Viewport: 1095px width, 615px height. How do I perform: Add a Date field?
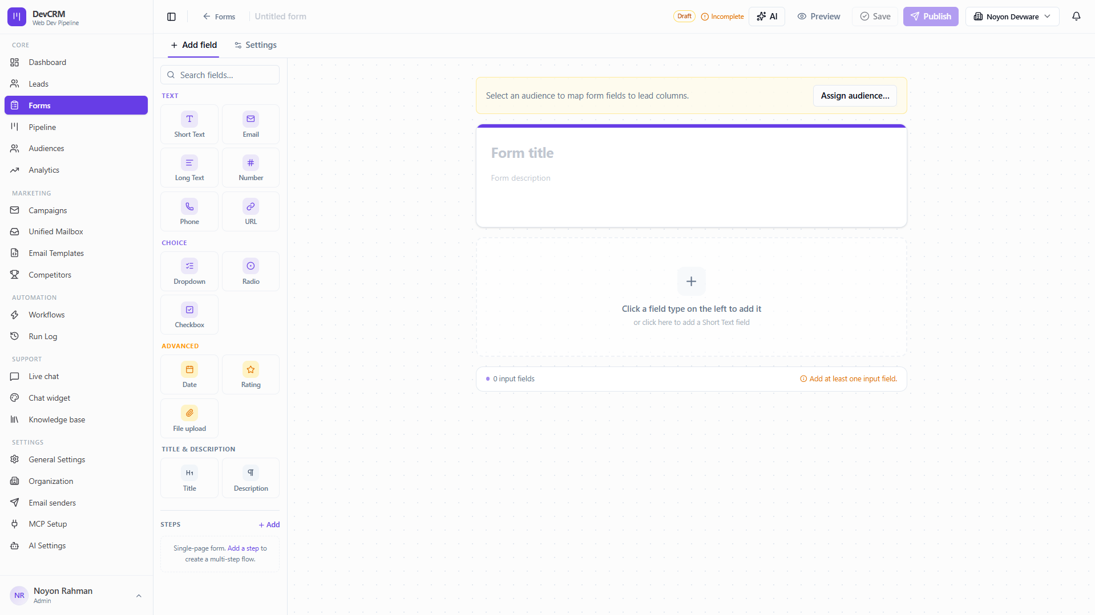pos(189,374)
